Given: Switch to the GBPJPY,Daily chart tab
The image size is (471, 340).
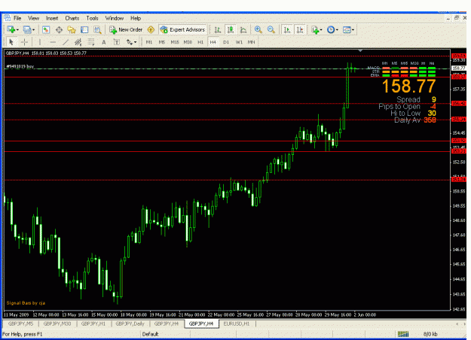Looking at the screenshot, I should [130, 323].
